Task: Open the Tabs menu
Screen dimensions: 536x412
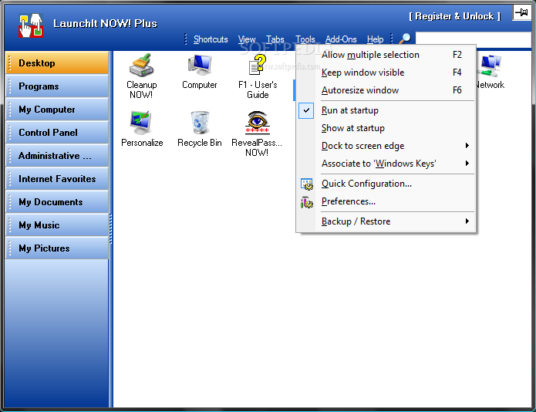Action: [x=275, y=39]
